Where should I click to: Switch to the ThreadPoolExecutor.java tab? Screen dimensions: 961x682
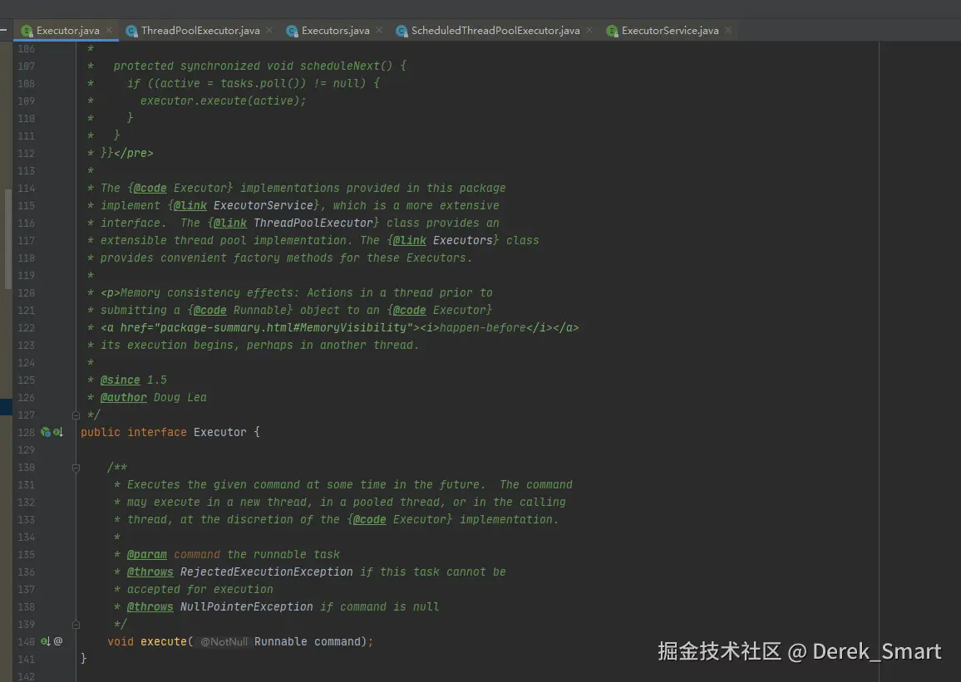coord(200,31)
